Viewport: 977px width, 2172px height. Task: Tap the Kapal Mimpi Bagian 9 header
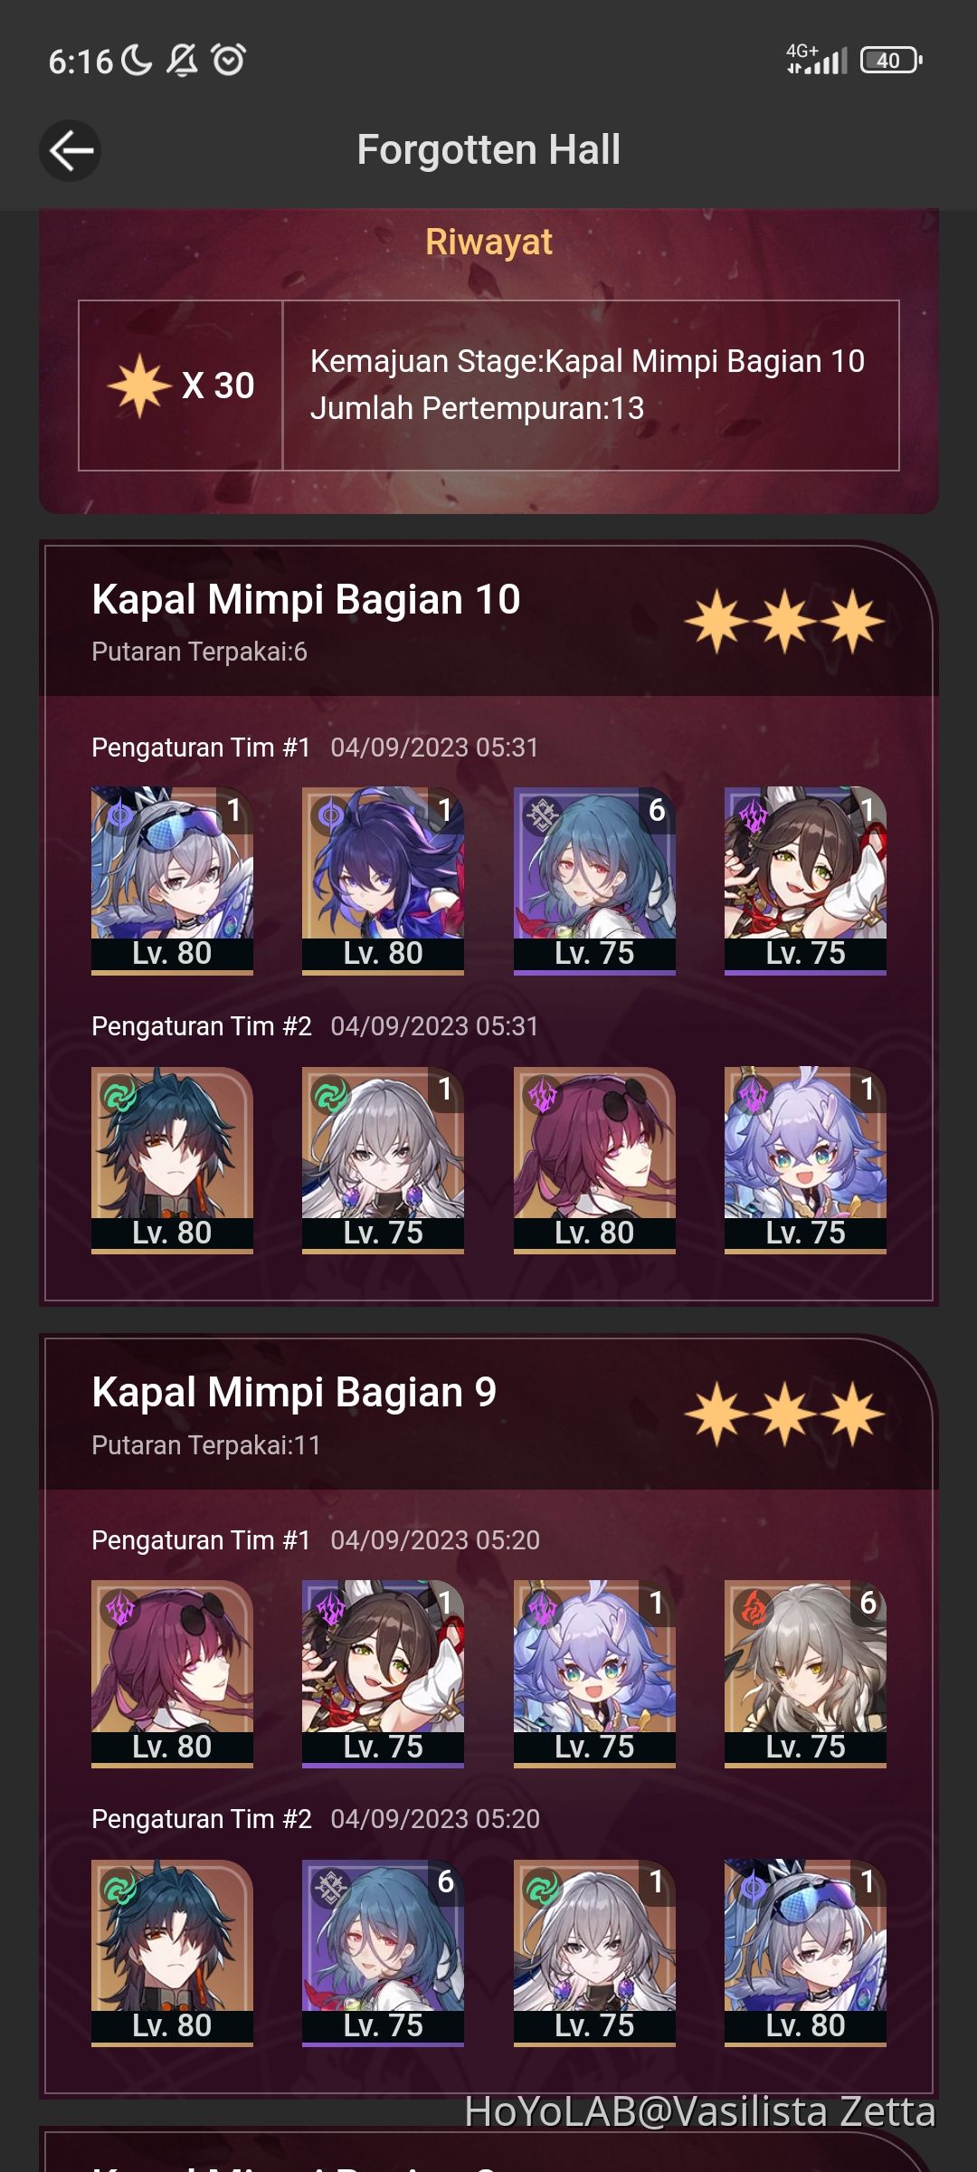tap(294, 1393)
